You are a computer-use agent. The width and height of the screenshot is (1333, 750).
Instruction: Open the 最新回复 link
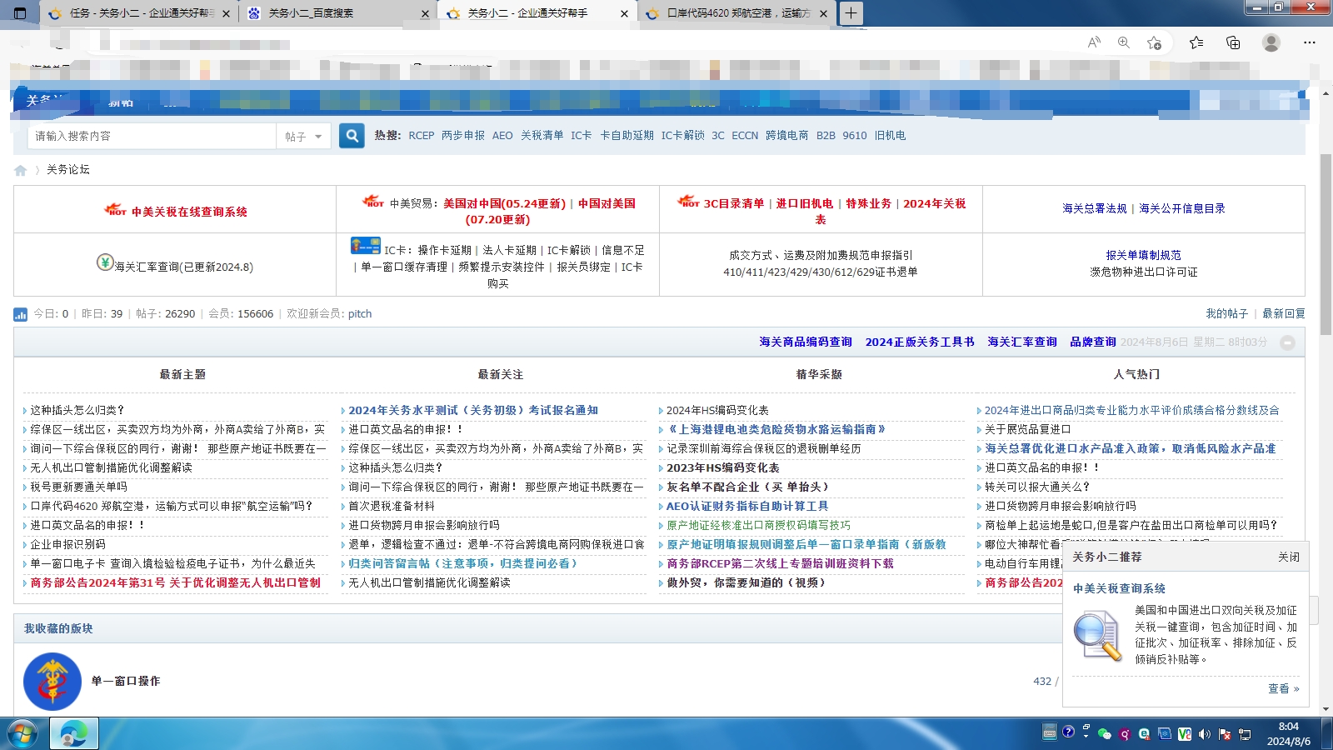coord(1284,314)
